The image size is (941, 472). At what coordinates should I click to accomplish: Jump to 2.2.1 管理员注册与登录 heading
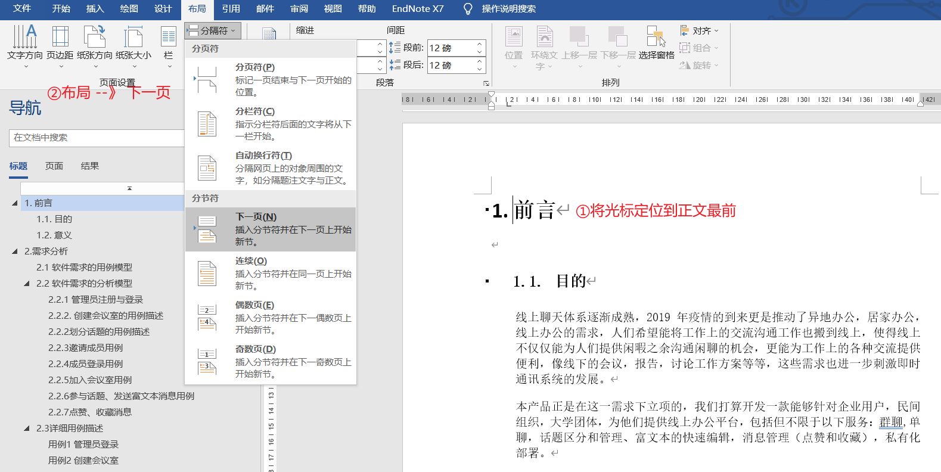[95, 300]
